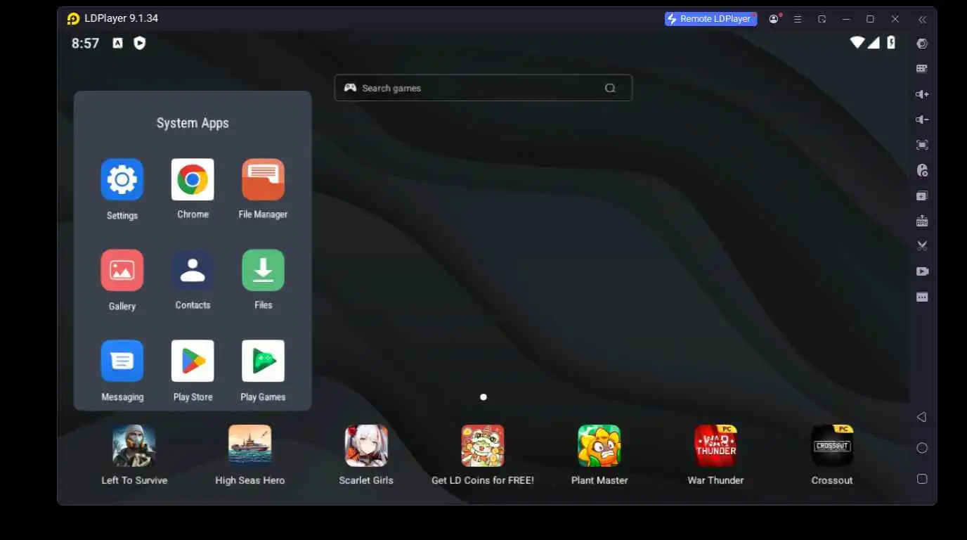Open the video recorder in sidebar

pos(922,271)
